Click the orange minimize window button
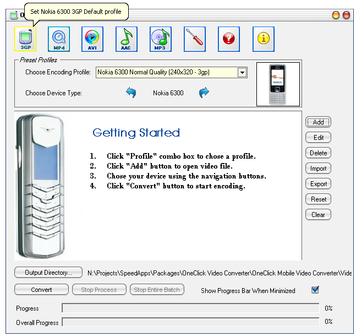Screen dimensions: 356x336 [336, 15]
